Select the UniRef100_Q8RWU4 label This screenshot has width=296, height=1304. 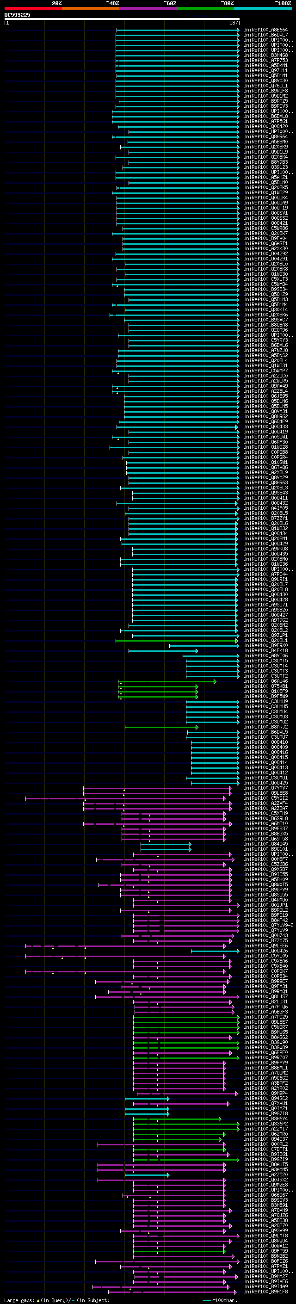(x=265, y=1241)
